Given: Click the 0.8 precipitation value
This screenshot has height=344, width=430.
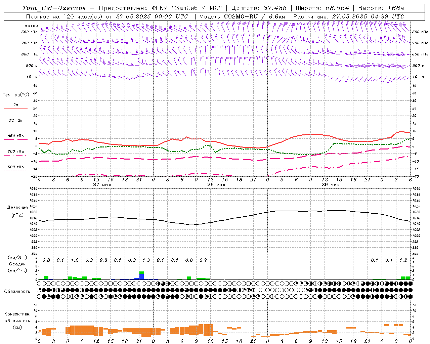Looking at the screenshot, I should click(46, 260).
